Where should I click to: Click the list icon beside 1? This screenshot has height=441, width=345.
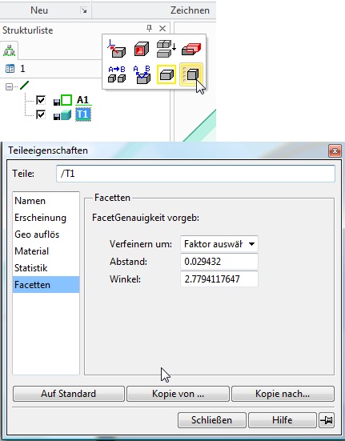[x=10, y=69]
